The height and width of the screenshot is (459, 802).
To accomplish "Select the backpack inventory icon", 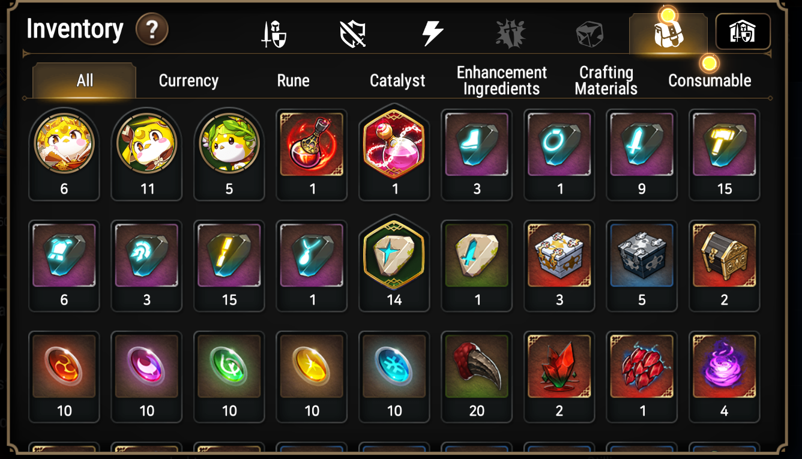I will [x=668, y=34].
